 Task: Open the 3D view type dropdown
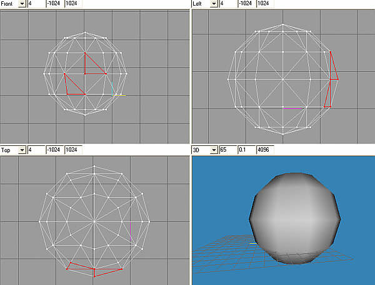[x=214, y=150]
